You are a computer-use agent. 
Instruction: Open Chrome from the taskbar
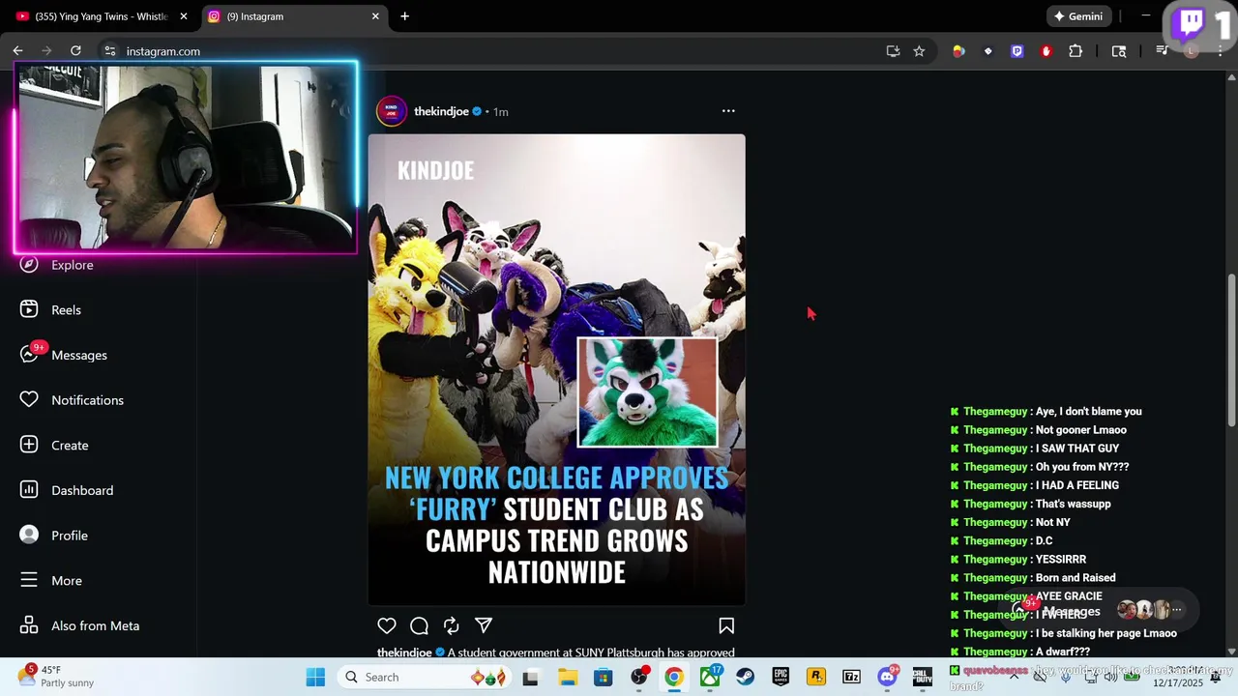pos(674,677)
